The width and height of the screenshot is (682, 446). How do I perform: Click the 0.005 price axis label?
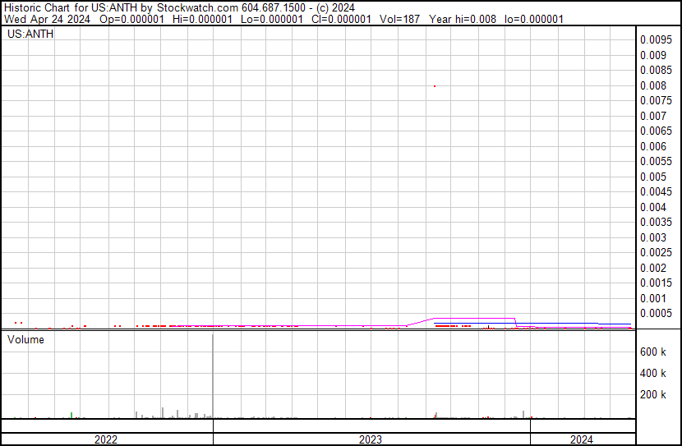click(x=653, y=177)
